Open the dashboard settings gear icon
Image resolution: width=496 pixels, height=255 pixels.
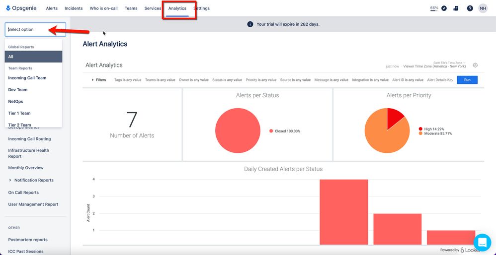pyautogui.click(x=475, y=65)
